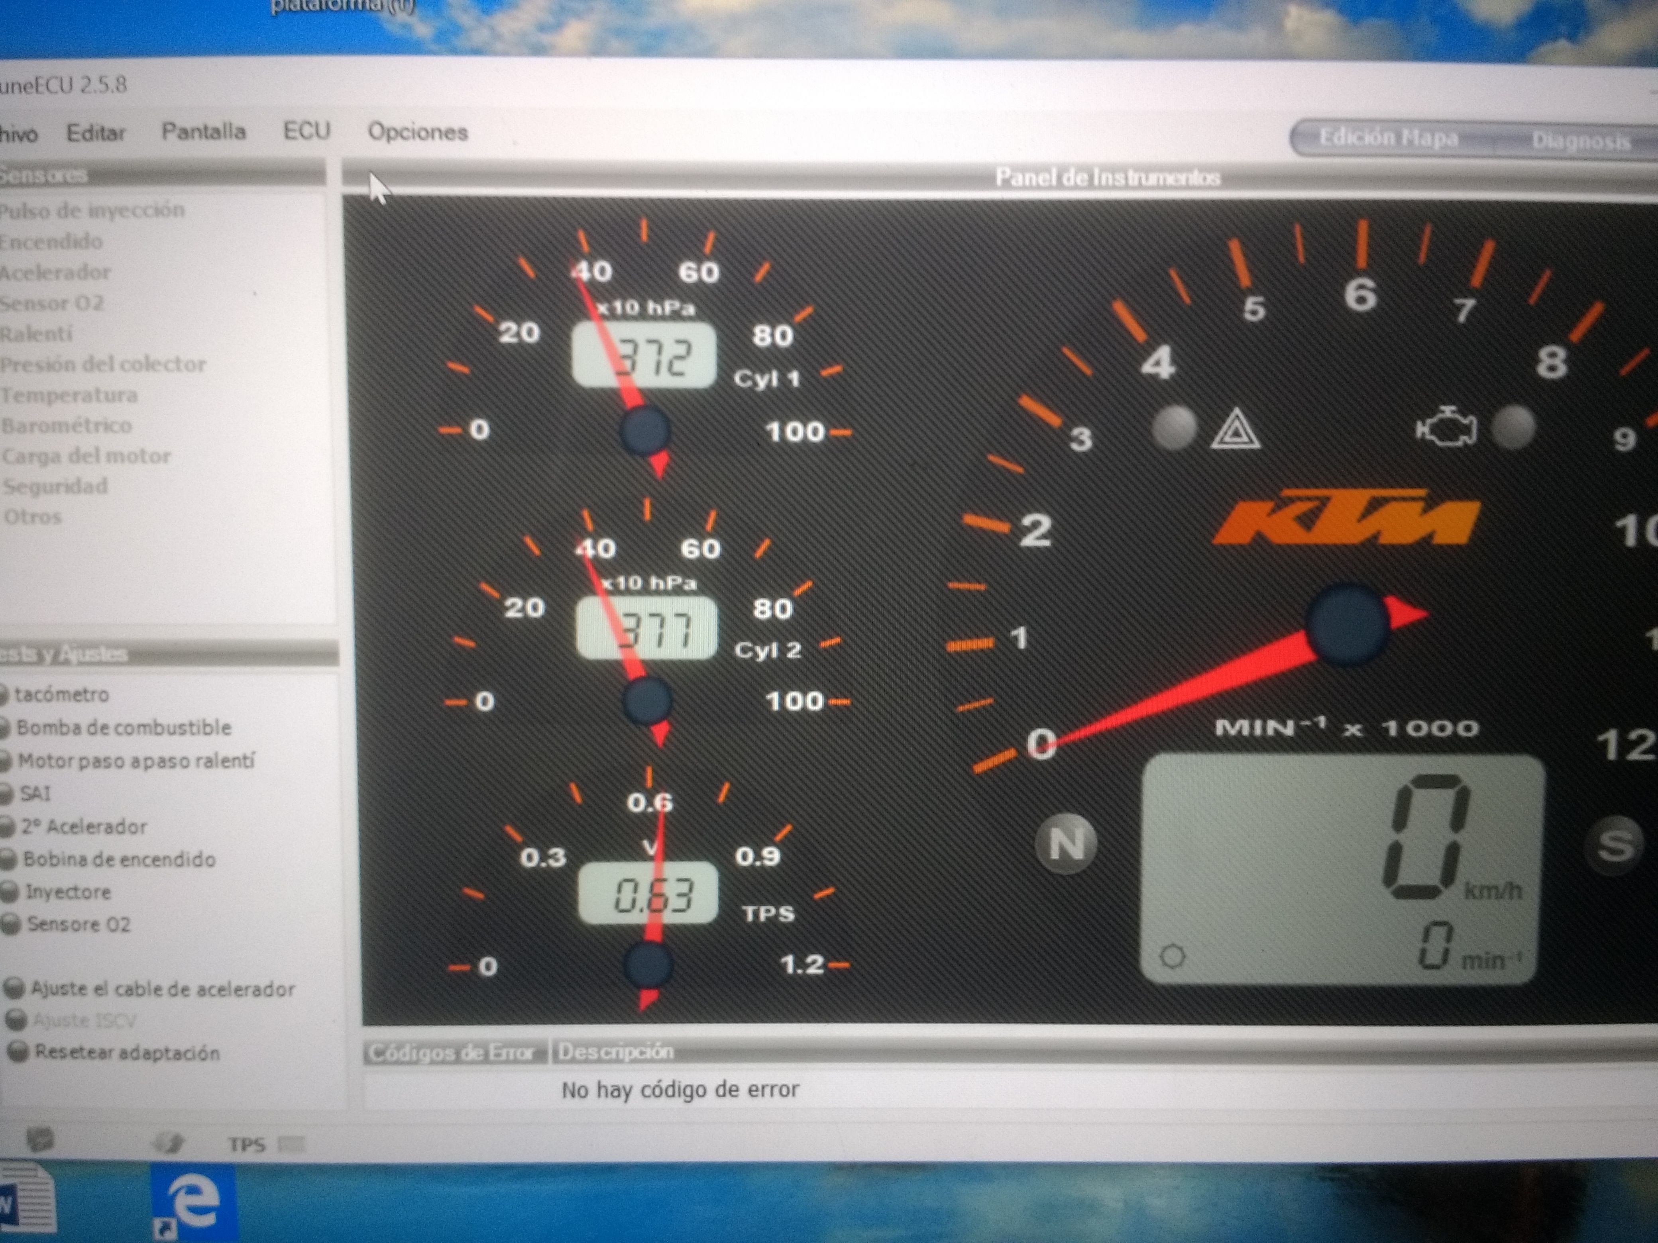
Task: Click the indicator lamp beside engine icon
Action: (x=1513, y=428)
